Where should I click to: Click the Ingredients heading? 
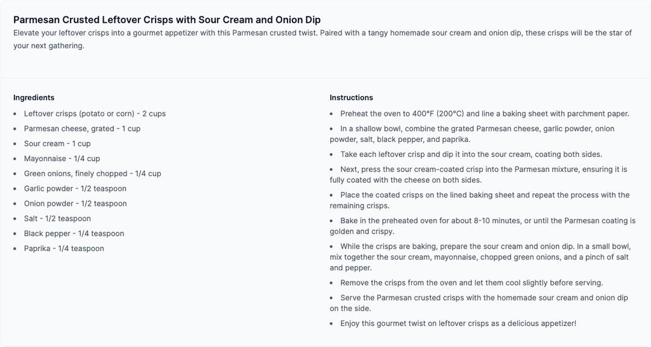pyautogui.click(x=34, y=98)
